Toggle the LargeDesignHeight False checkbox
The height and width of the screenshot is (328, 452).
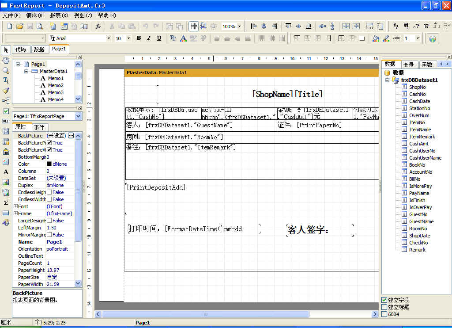(x=49, y=221)
